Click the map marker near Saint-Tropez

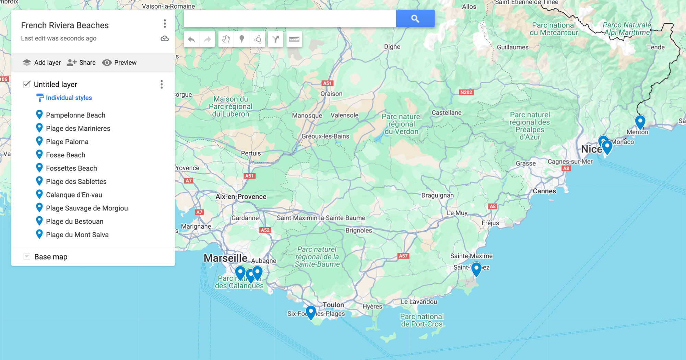476,269
